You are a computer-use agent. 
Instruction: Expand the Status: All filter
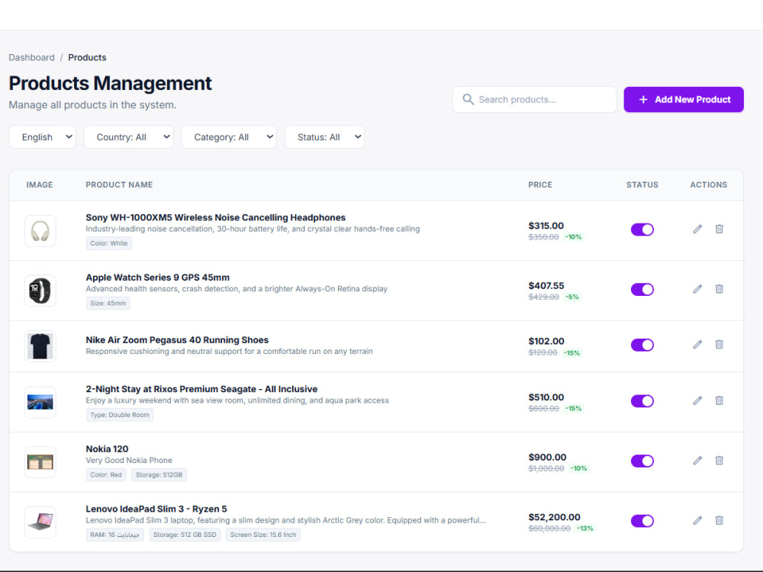point(324,137)
